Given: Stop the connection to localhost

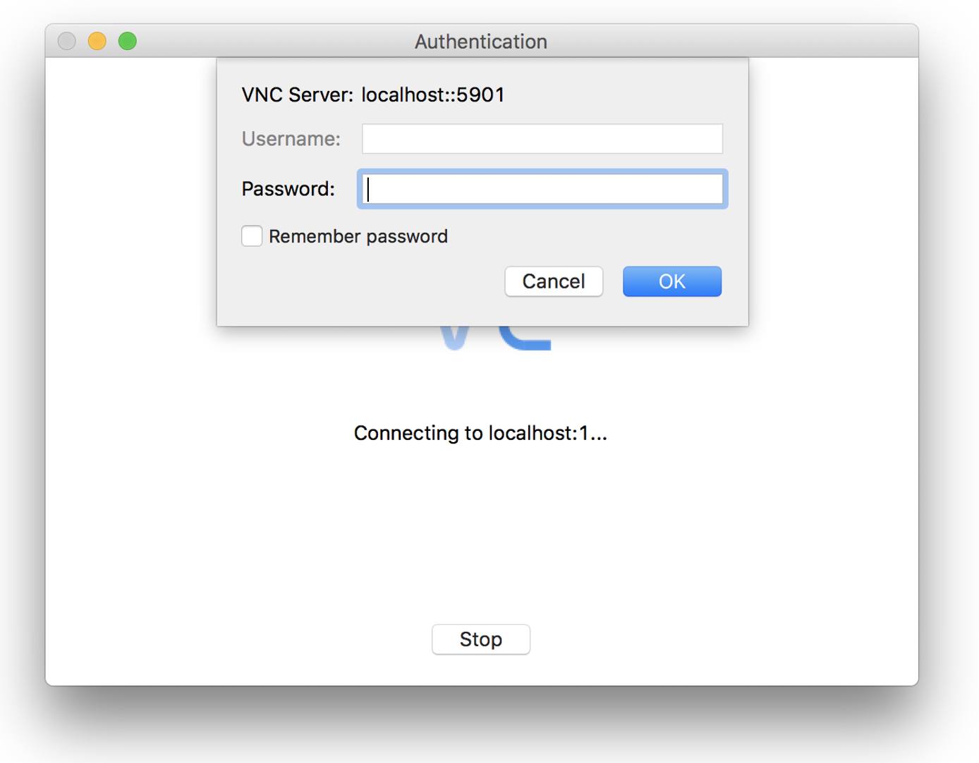Looking at the screenshot, I should (x=480, y=639).
